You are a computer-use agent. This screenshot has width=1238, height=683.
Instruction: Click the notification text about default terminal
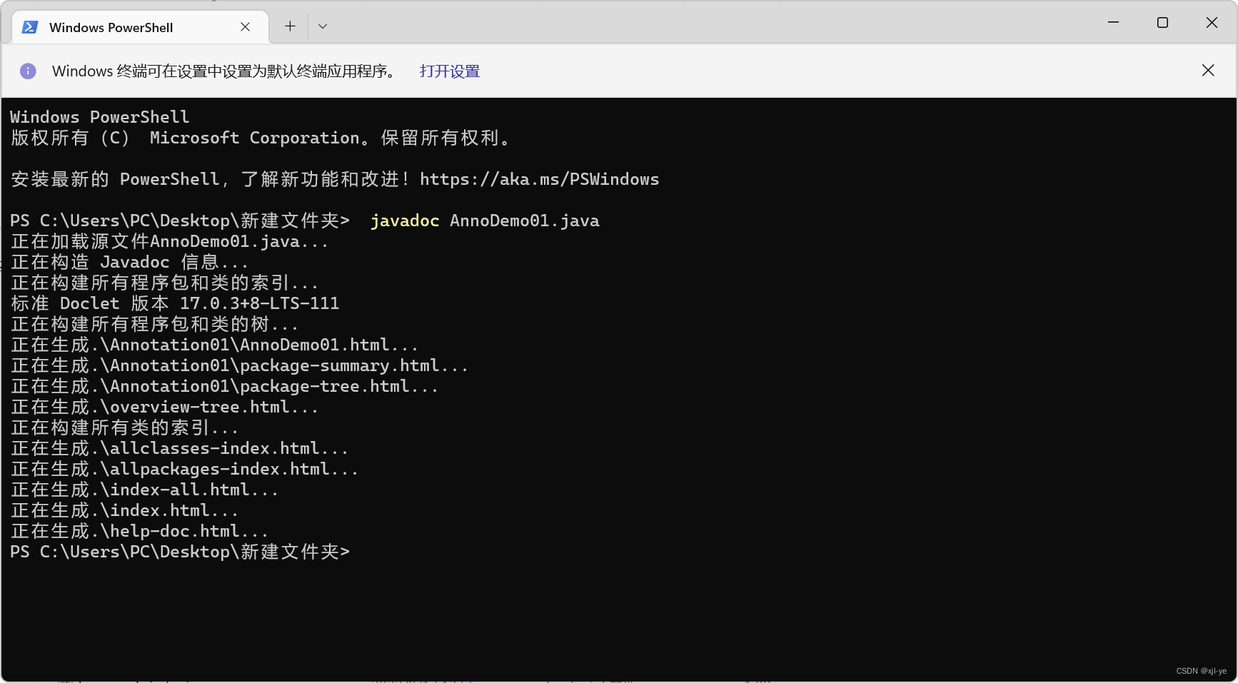[x=225, y=71]
